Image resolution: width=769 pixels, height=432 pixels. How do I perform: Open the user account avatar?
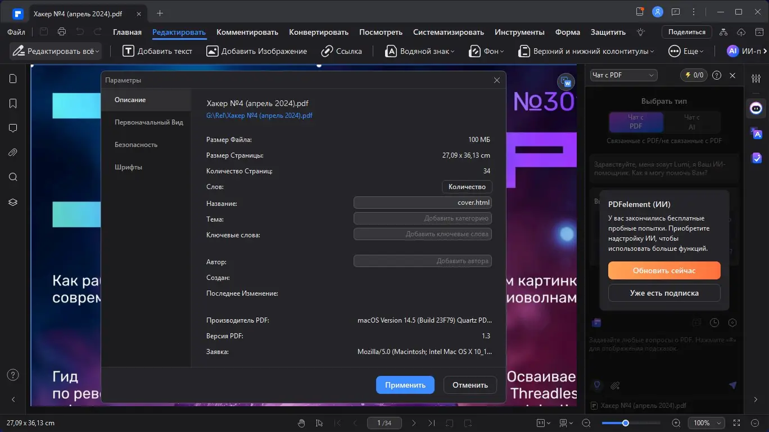pos(658,12)
